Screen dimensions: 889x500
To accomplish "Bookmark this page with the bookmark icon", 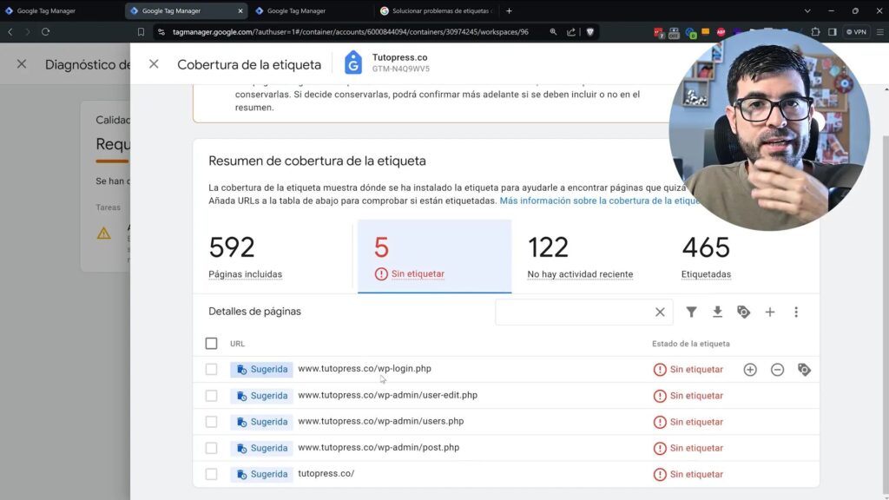I will [x=141, y=32].
